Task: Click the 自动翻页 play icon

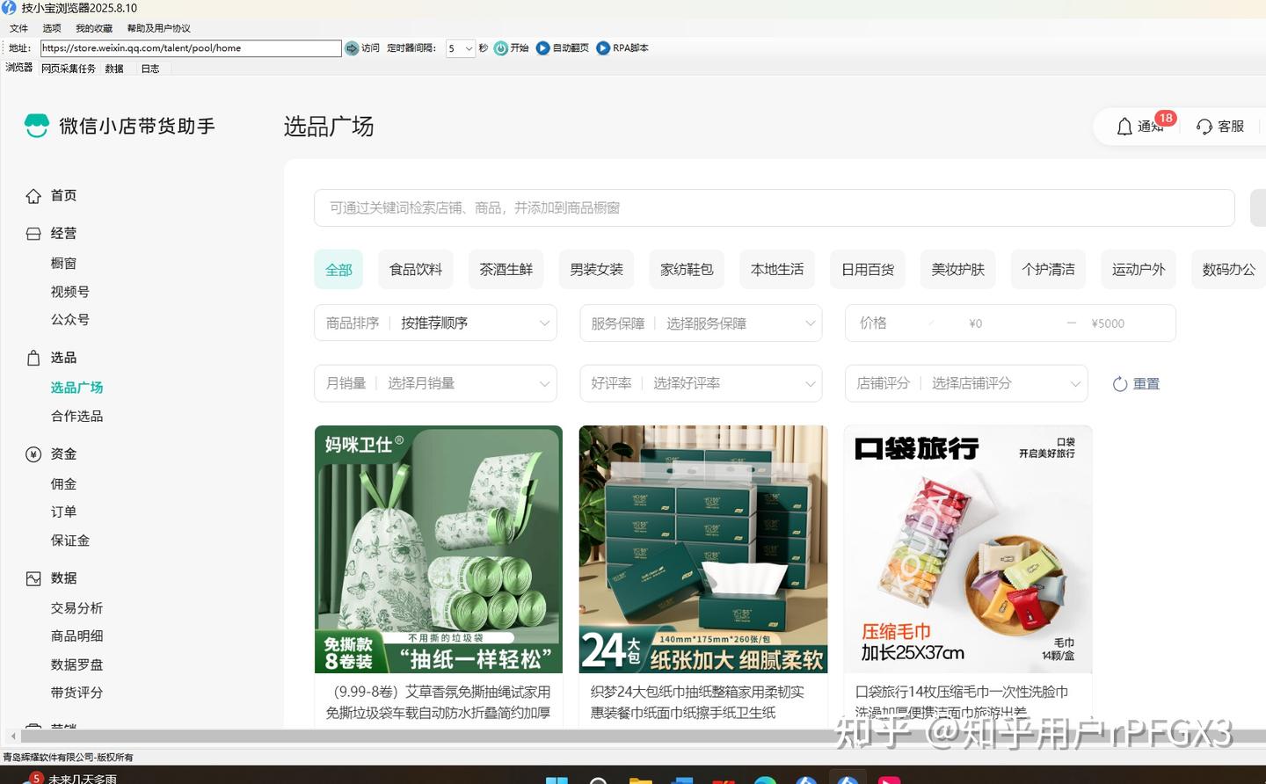Action: click(543, 48)
